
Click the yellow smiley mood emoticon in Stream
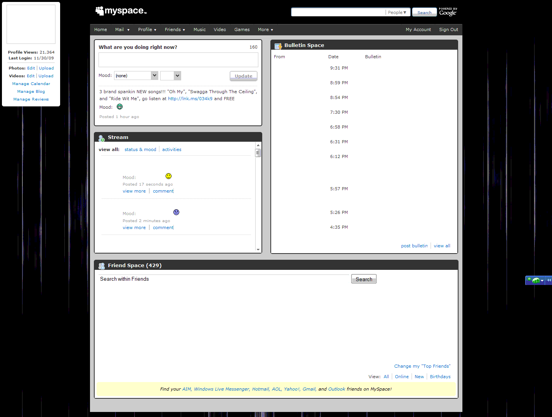pos(168,175)
